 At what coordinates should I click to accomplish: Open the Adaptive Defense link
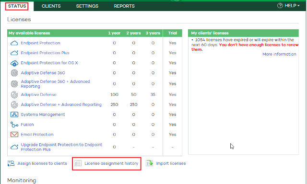pos(38,95)
